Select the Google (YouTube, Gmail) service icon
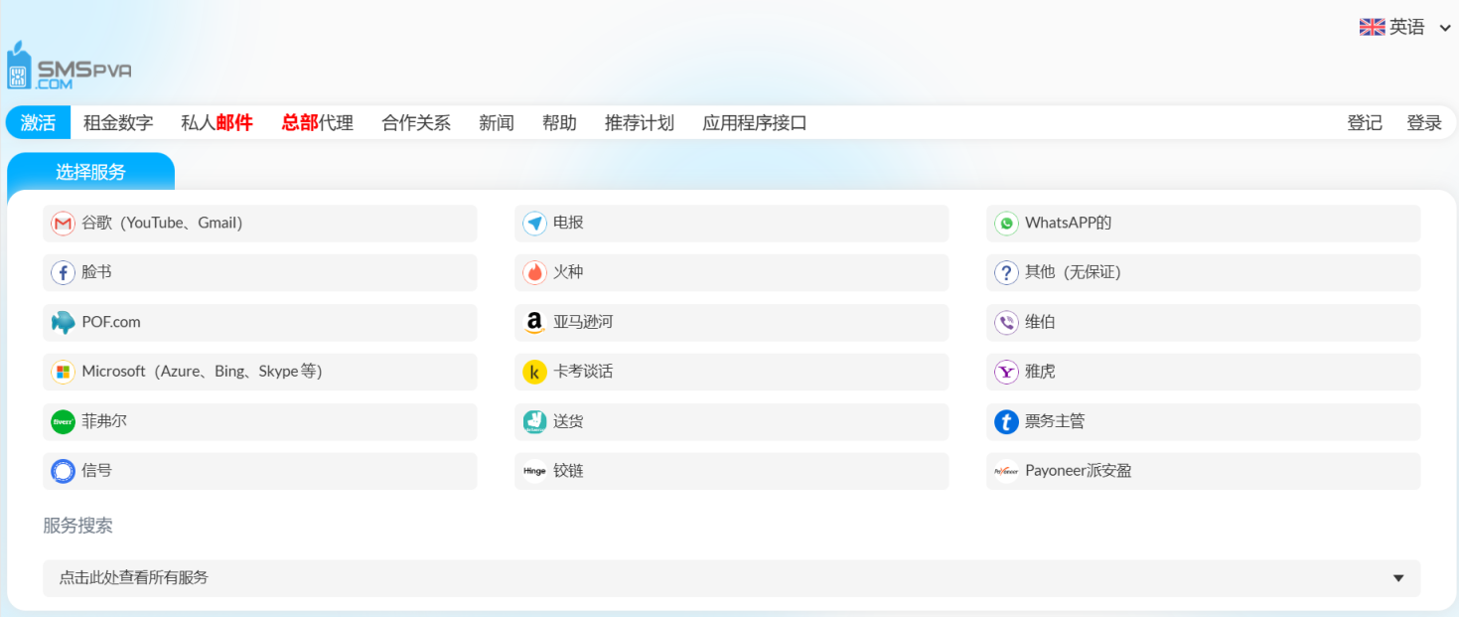The width and height of the screenshot is (1459, 617). point(63,223)
